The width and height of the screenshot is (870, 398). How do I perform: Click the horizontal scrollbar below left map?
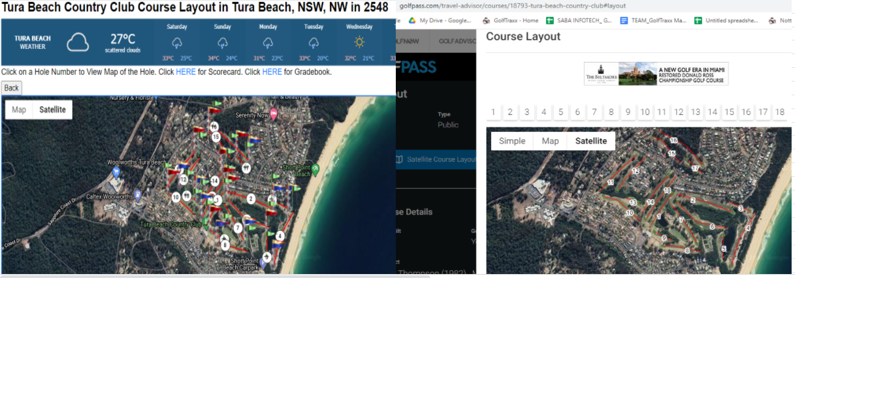tap(216, 277)
